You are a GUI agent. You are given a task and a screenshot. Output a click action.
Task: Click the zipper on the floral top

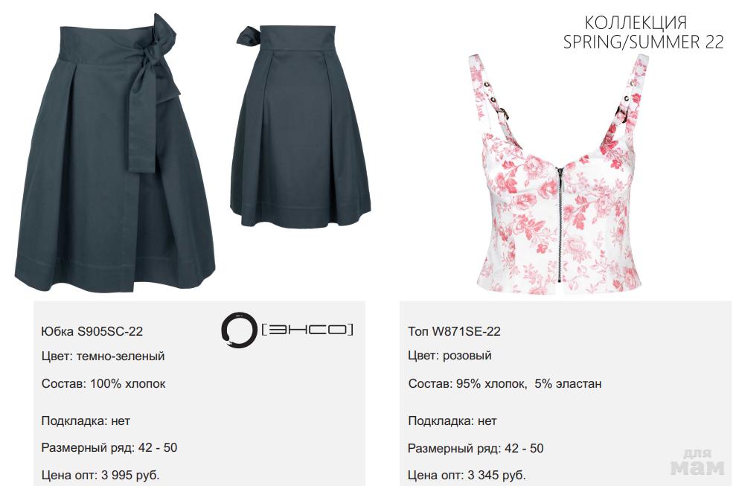[x=560, y=223]
